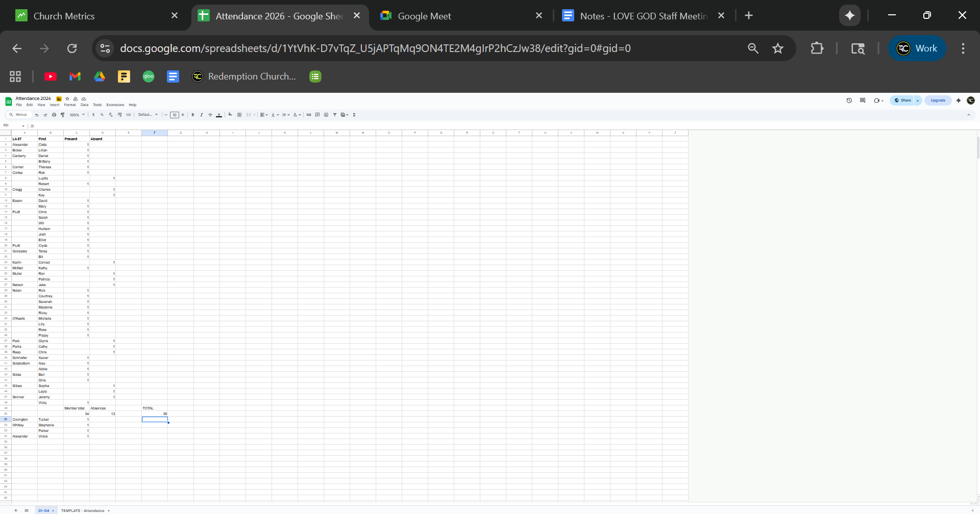Click the Upgrade button
980x514 pixels.
click(x=938, y=100)
